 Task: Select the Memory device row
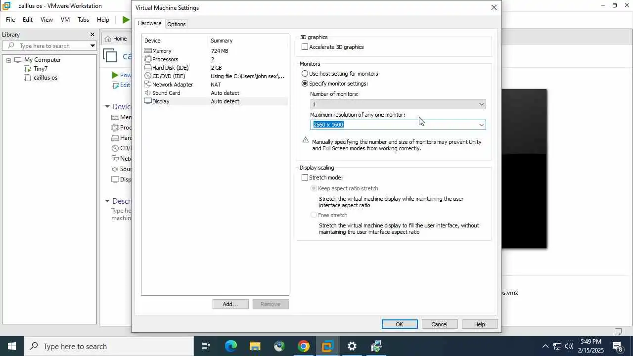click(215, 51)
